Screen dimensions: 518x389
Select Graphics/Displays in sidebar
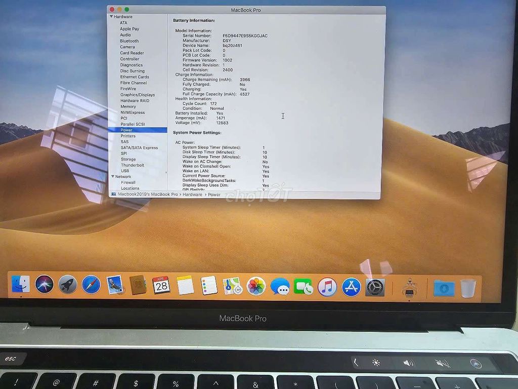click(138, 95)
